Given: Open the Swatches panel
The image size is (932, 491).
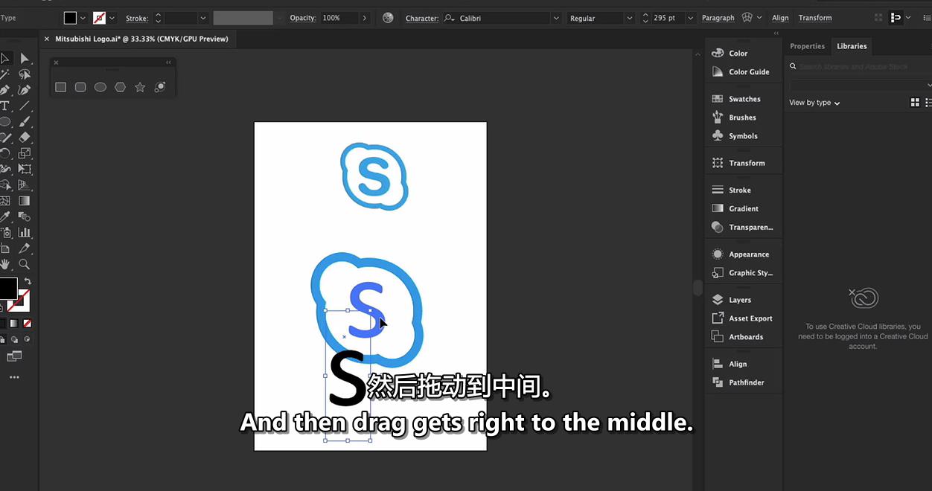Looking at the screenshot, I should click(x=736, y=99).
